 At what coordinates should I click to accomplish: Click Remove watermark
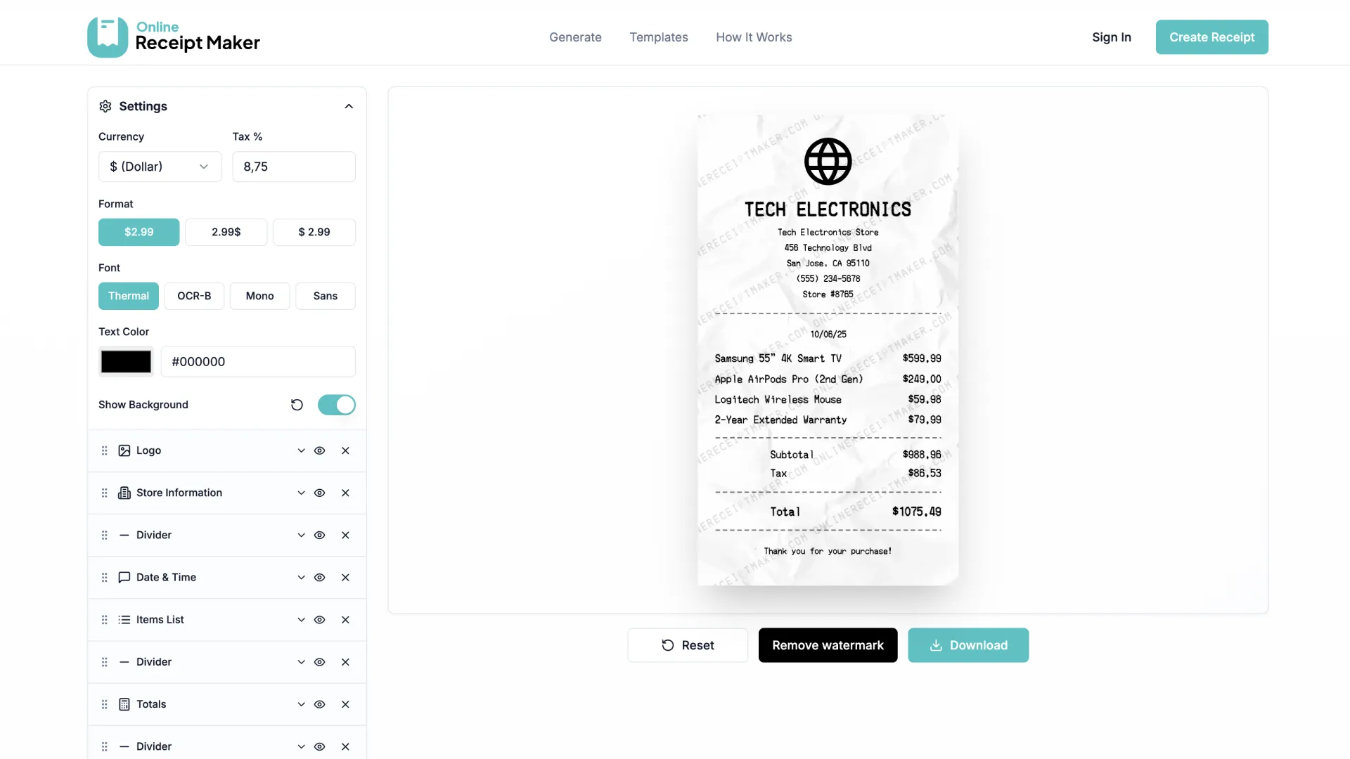tap(828, 644)
